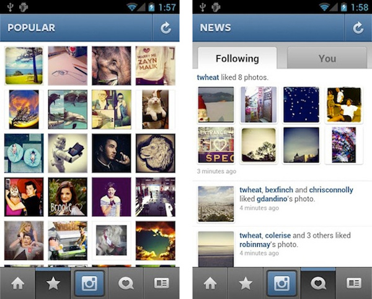Open the Marry Me Zayn Malik shirt photo
Viewport: 372px width, 299px height.
(156, 66)
